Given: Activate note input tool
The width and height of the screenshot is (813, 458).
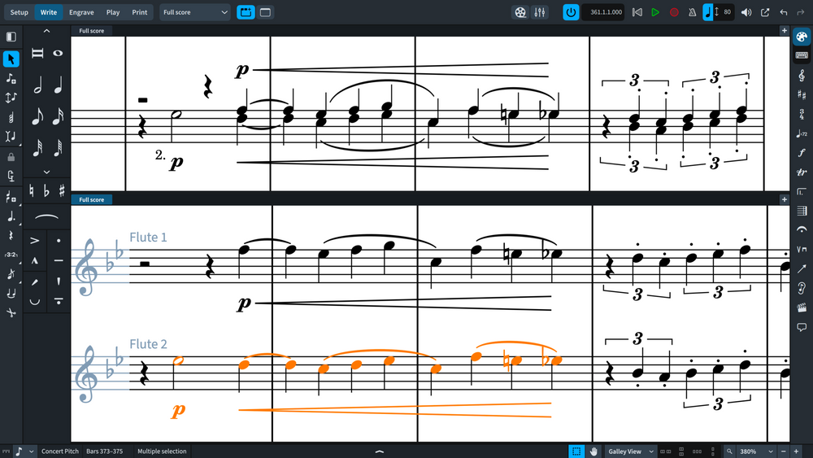Looking at the screenshot, I should 11,78.
